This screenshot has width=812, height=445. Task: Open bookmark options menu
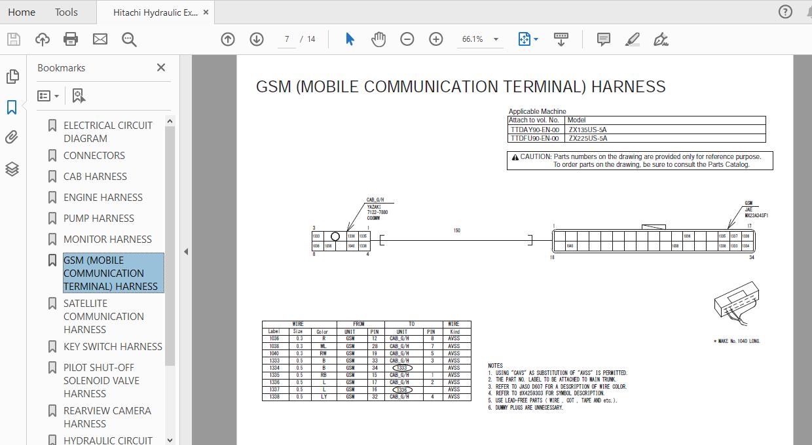48,96
